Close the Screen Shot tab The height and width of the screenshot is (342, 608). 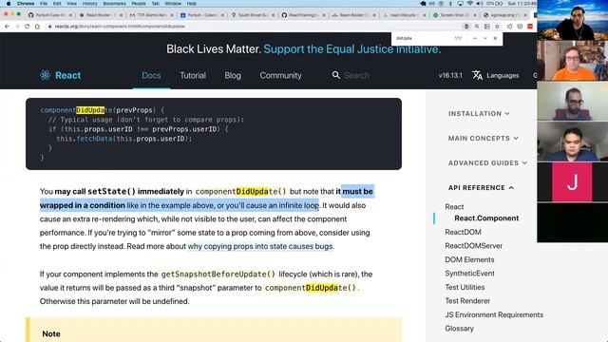click(475, 15)
